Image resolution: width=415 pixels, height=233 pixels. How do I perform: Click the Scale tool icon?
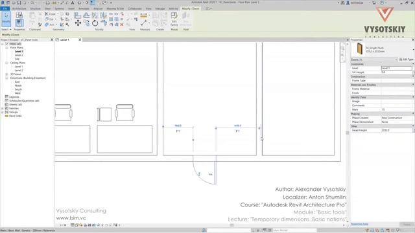point(116,19)
